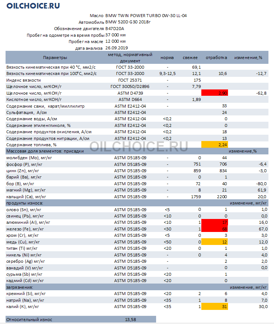Click viscosity index value 175
This screenshot has height=324, width=274.
click(197, 80)
